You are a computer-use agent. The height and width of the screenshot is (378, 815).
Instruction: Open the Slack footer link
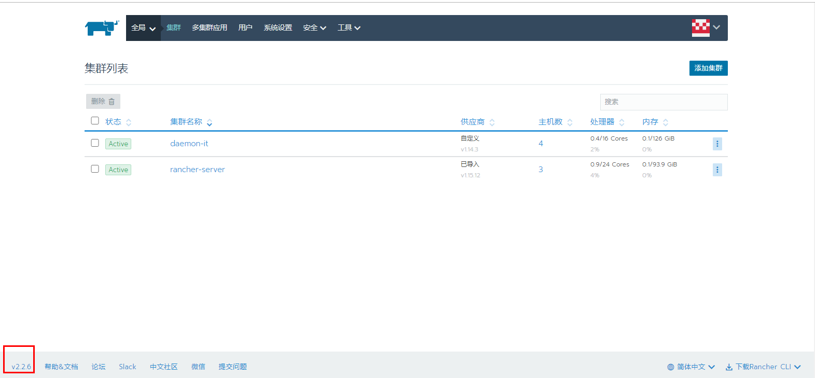[128, 367]
